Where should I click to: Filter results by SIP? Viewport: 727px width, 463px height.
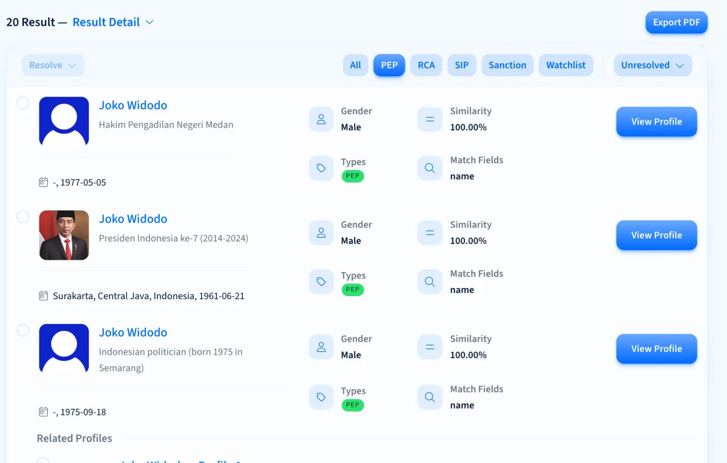click(x=462, y=65)
